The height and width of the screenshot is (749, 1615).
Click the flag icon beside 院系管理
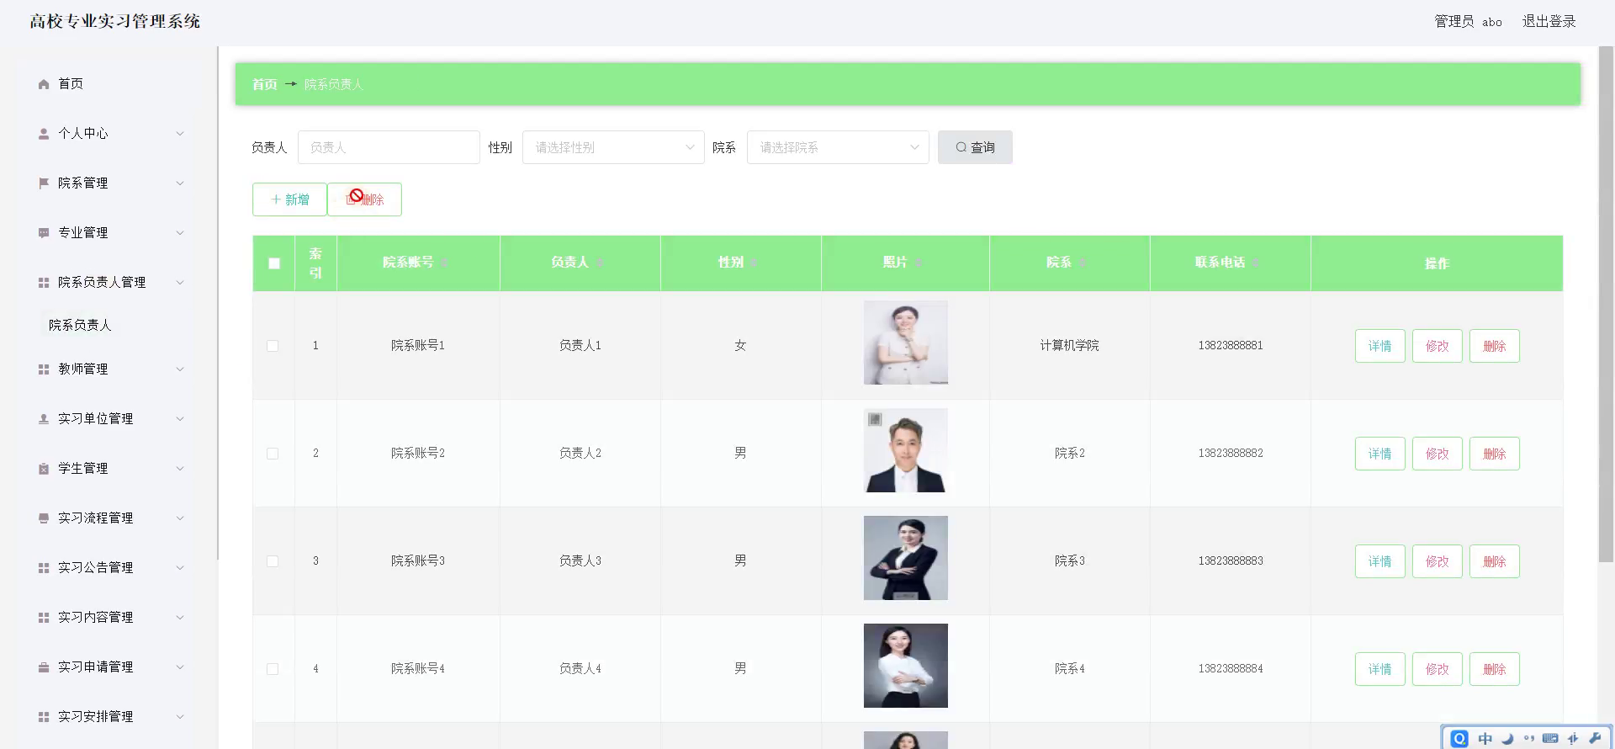pos(44,183)
